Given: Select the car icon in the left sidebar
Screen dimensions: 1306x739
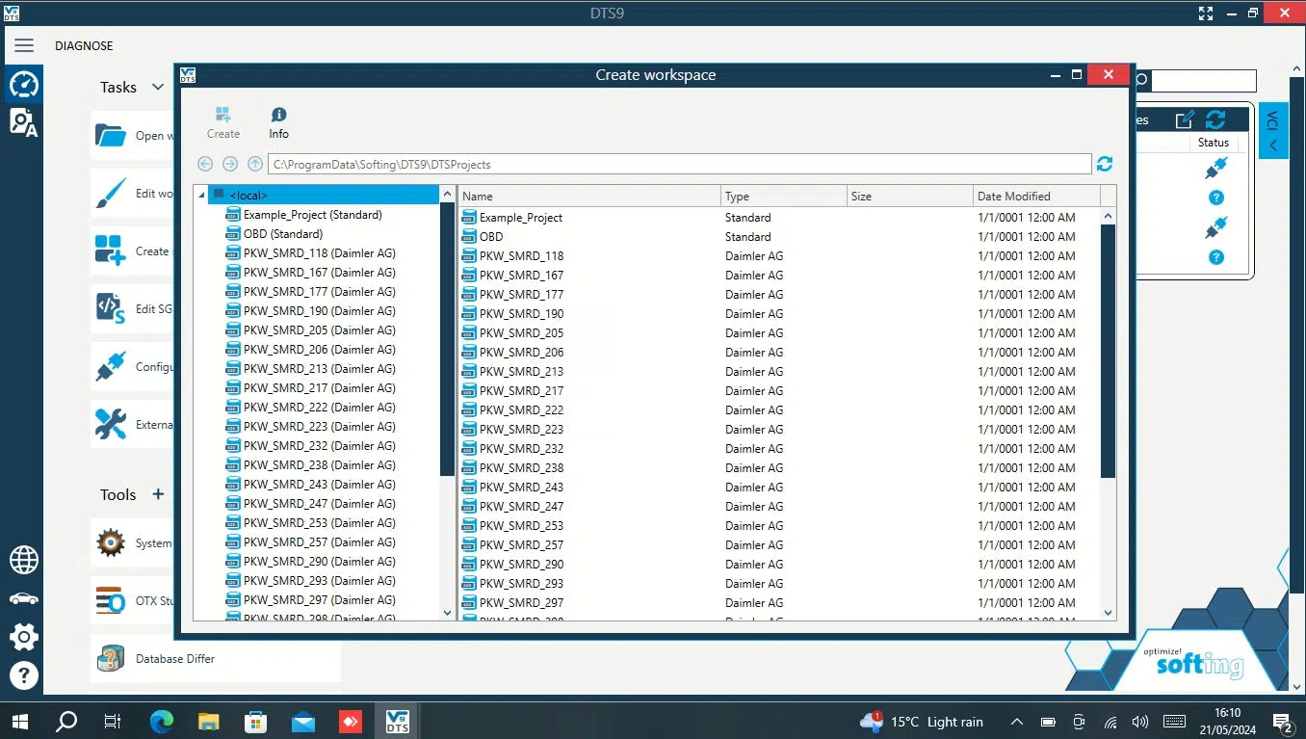Looking at the screenshot, I should 24,598.
